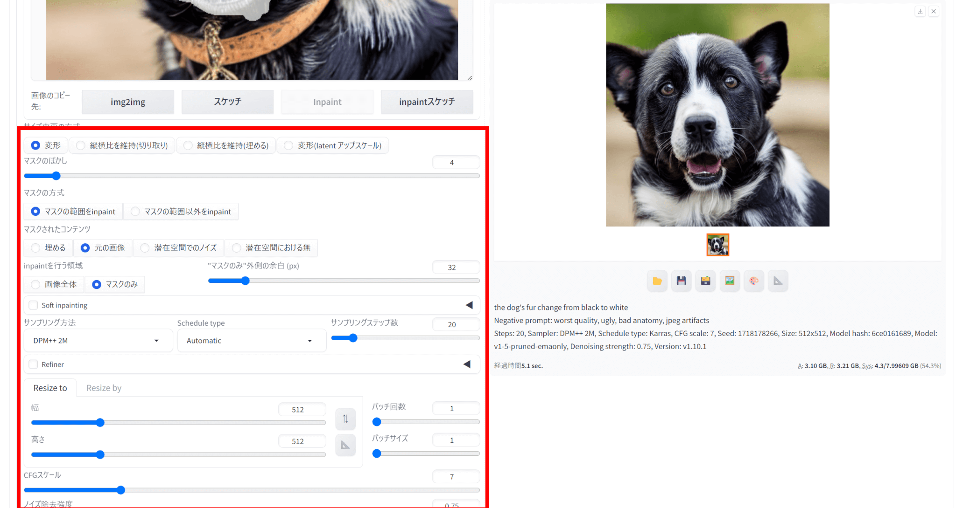Enable the Soft inpainting checkbox

click(33, 305)
